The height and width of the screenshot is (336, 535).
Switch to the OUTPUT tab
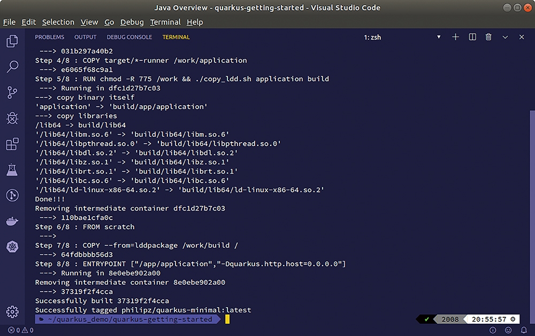(x=85, y=37)
